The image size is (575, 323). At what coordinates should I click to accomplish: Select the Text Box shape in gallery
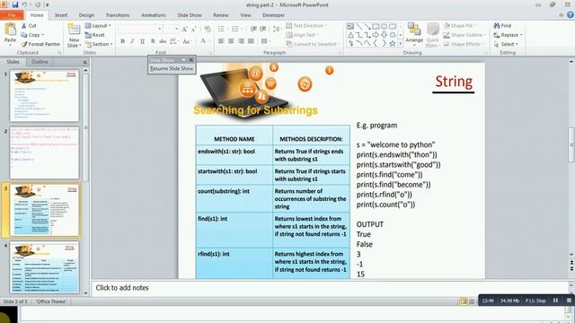click(350, 26)
